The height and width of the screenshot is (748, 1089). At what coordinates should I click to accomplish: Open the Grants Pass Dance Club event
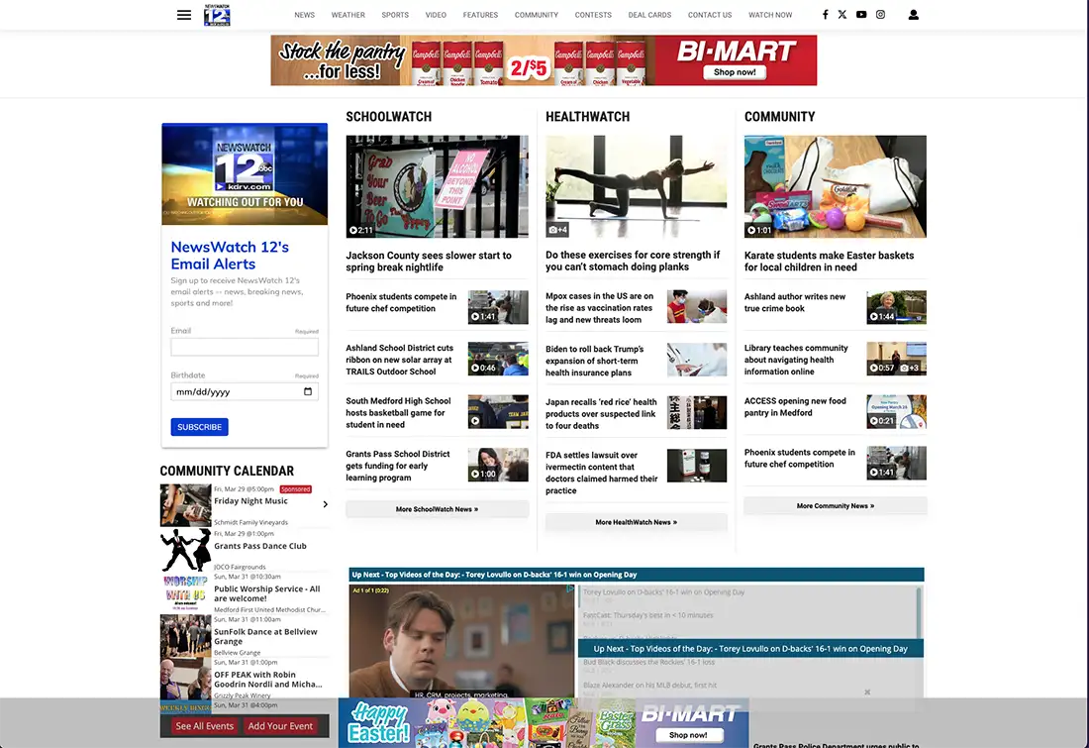[260, 546]
